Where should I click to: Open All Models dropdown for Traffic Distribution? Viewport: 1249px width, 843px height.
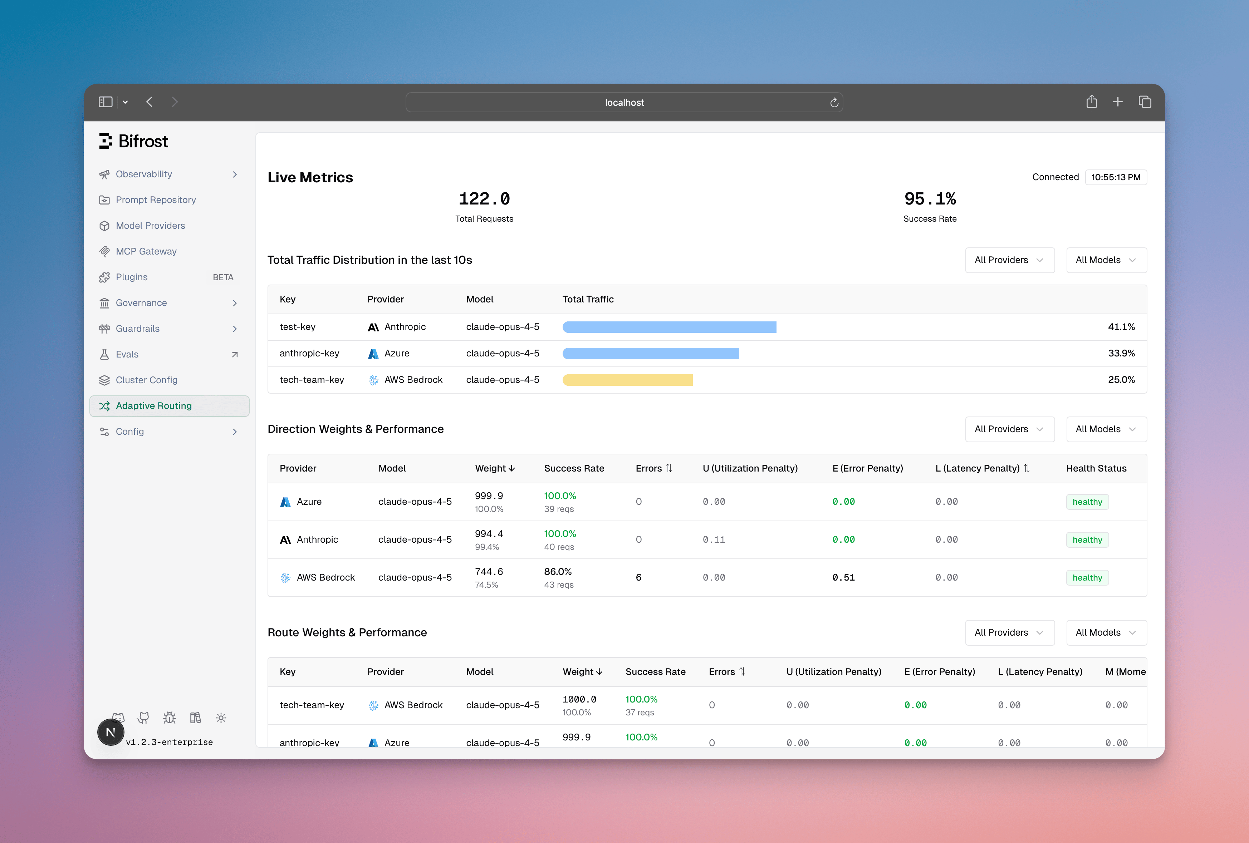coord(1107,260)
